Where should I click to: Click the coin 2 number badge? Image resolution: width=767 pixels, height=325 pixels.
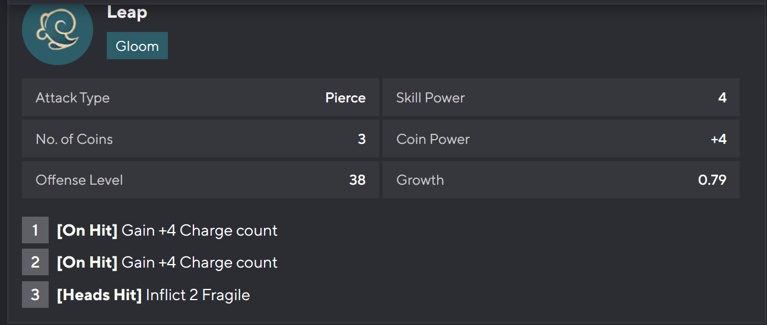(35, 262)
